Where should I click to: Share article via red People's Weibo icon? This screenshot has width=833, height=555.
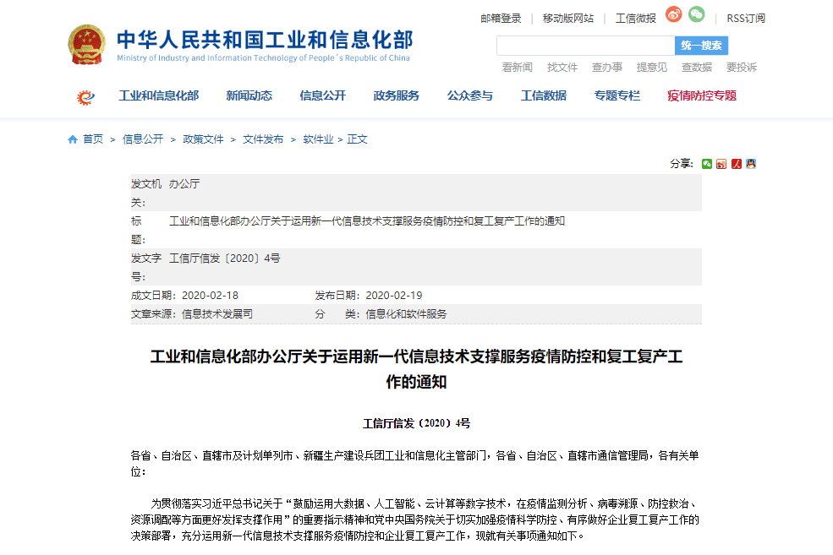click(x=736, y=164)
